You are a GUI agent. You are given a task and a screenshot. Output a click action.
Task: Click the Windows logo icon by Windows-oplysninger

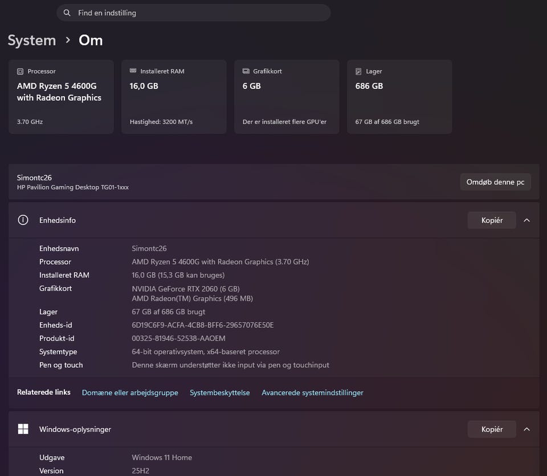point(23,429)
